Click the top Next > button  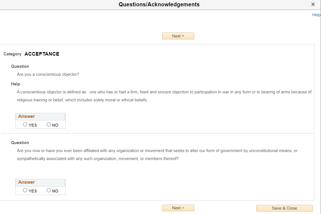tap(178, 36)
